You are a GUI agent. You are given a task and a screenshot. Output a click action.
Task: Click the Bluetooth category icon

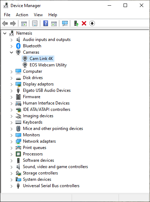18,46
